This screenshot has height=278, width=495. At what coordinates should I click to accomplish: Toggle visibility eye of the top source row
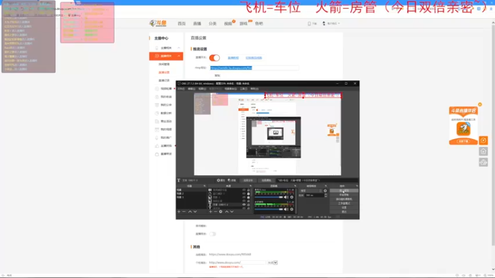point(244,190)
